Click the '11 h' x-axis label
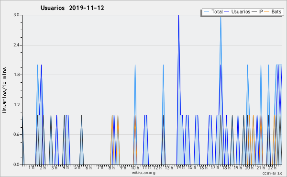287x177 pixels. (146, 167)
